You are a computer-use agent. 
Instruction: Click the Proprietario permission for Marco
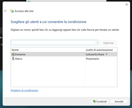tap(92, 59)
